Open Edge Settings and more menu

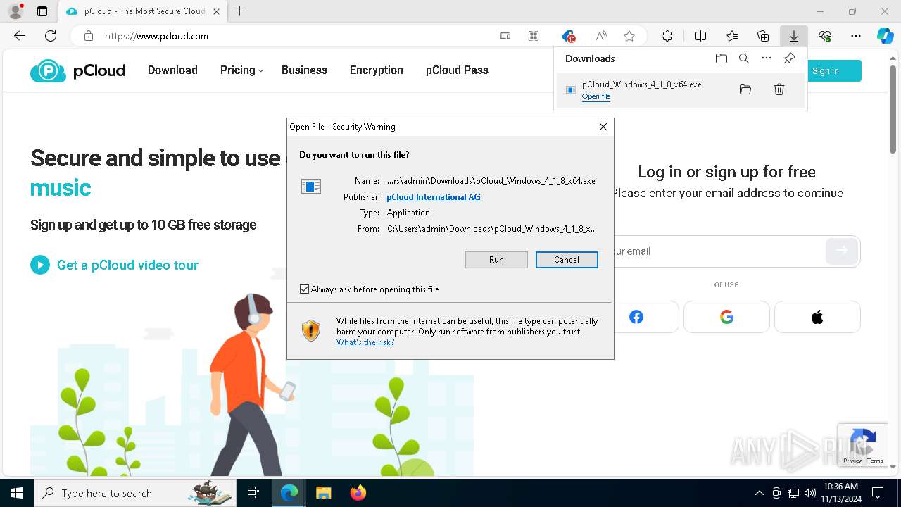tap(856, 36)
